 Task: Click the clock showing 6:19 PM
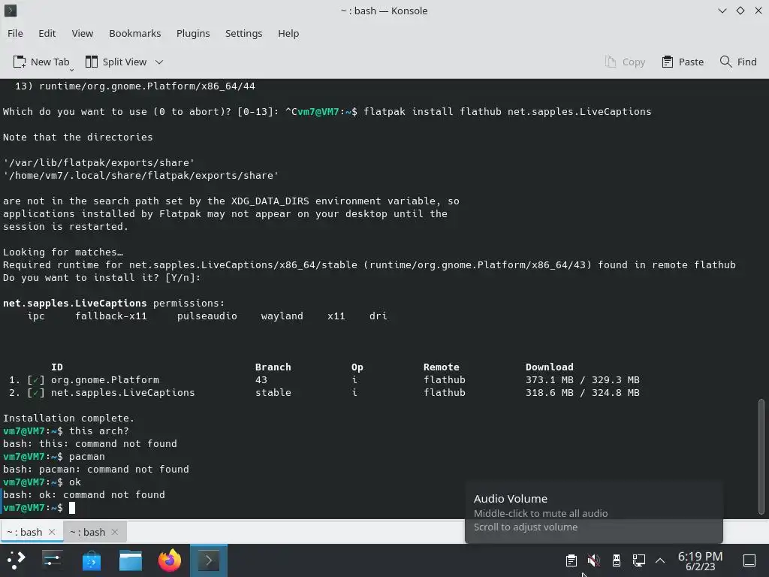pos(700,560)
